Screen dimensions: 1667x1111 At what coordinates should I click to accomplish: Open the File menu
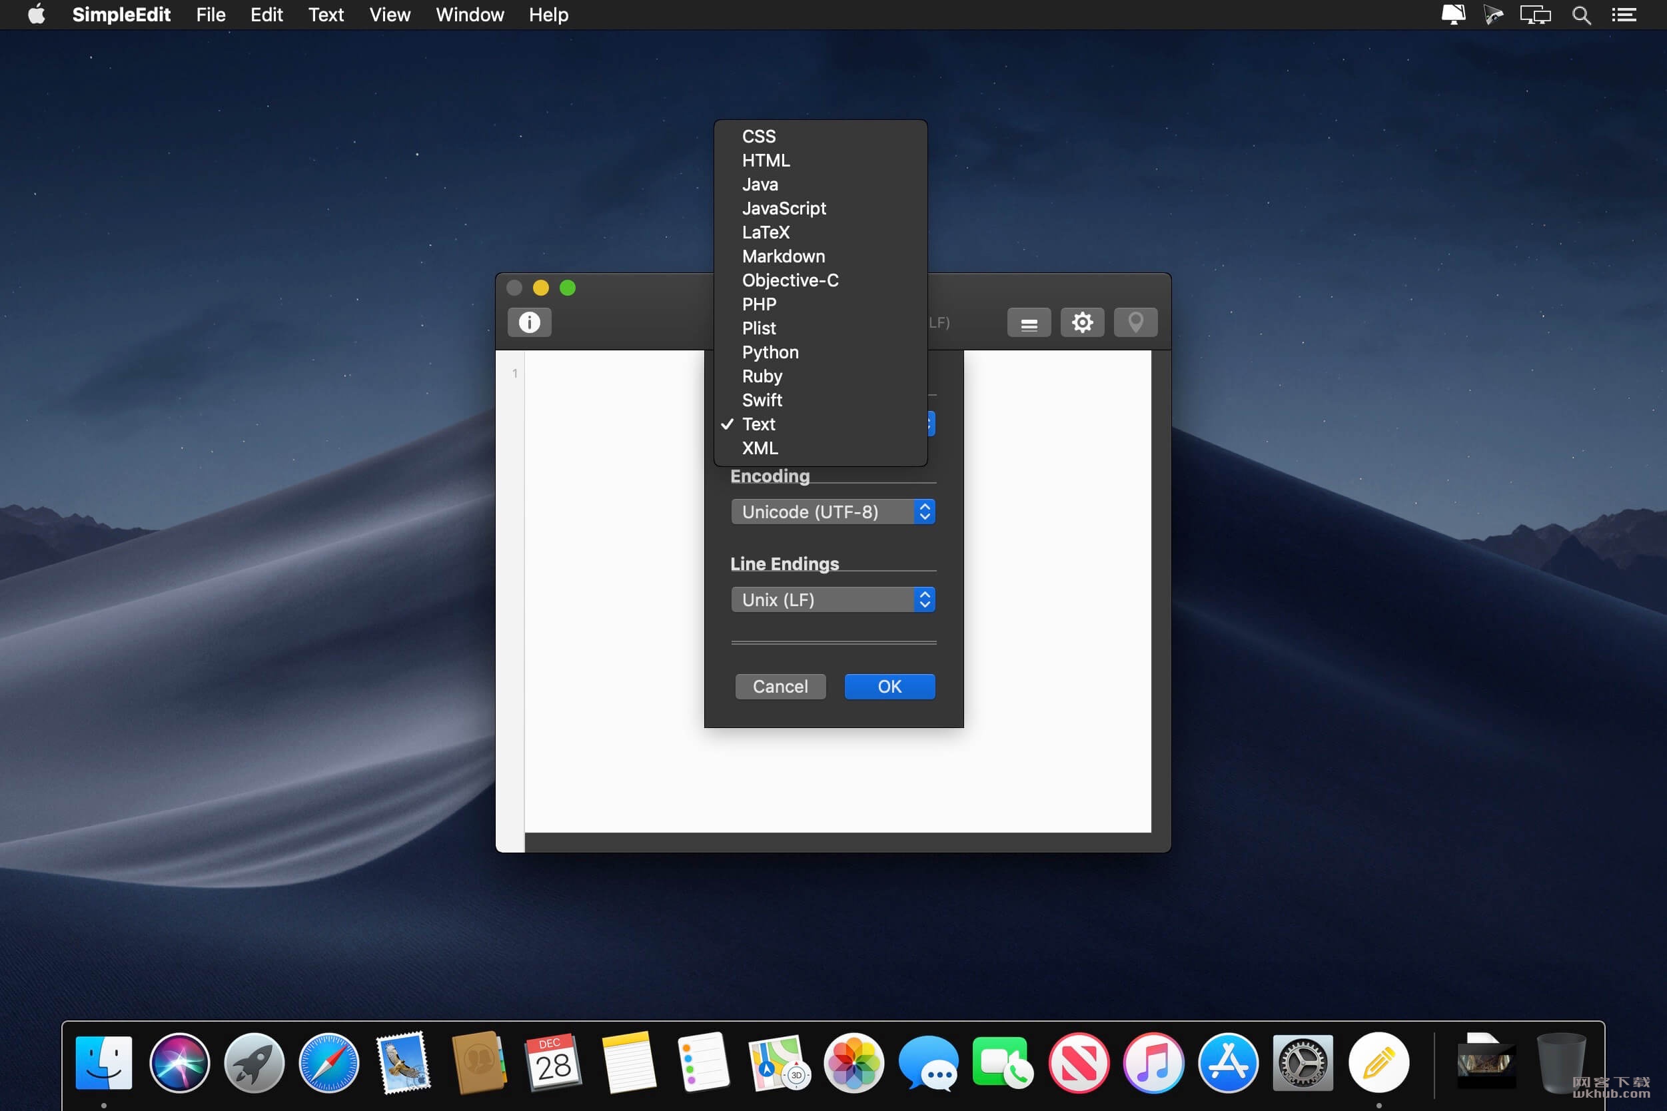point(211,15)
